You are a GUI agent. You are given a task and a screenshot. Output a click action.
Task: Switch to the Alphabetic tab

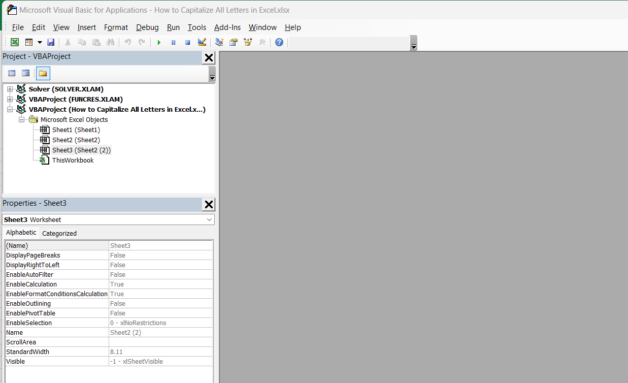(21, 233)
